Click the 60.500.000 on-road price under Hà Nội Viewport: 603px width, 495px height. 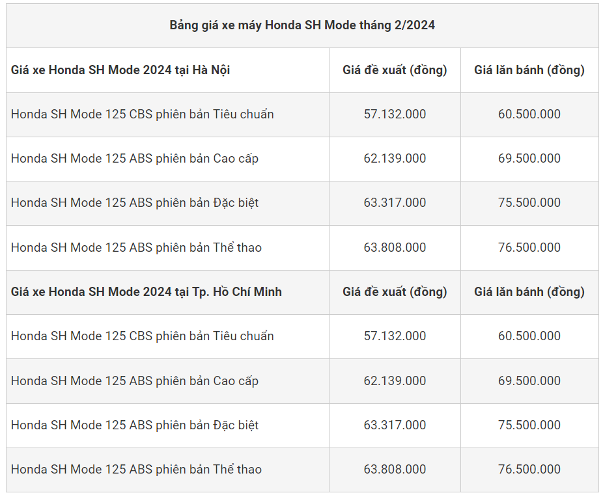click(529, 114)
